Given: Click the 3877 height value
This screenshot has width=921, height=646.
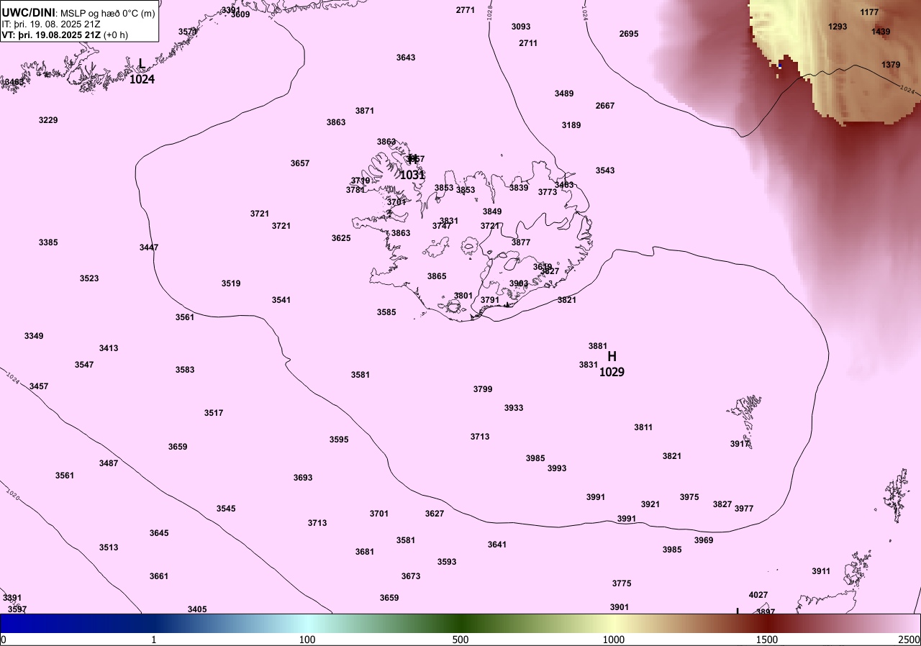Looking at the screenshot, I should click(521, 242).
